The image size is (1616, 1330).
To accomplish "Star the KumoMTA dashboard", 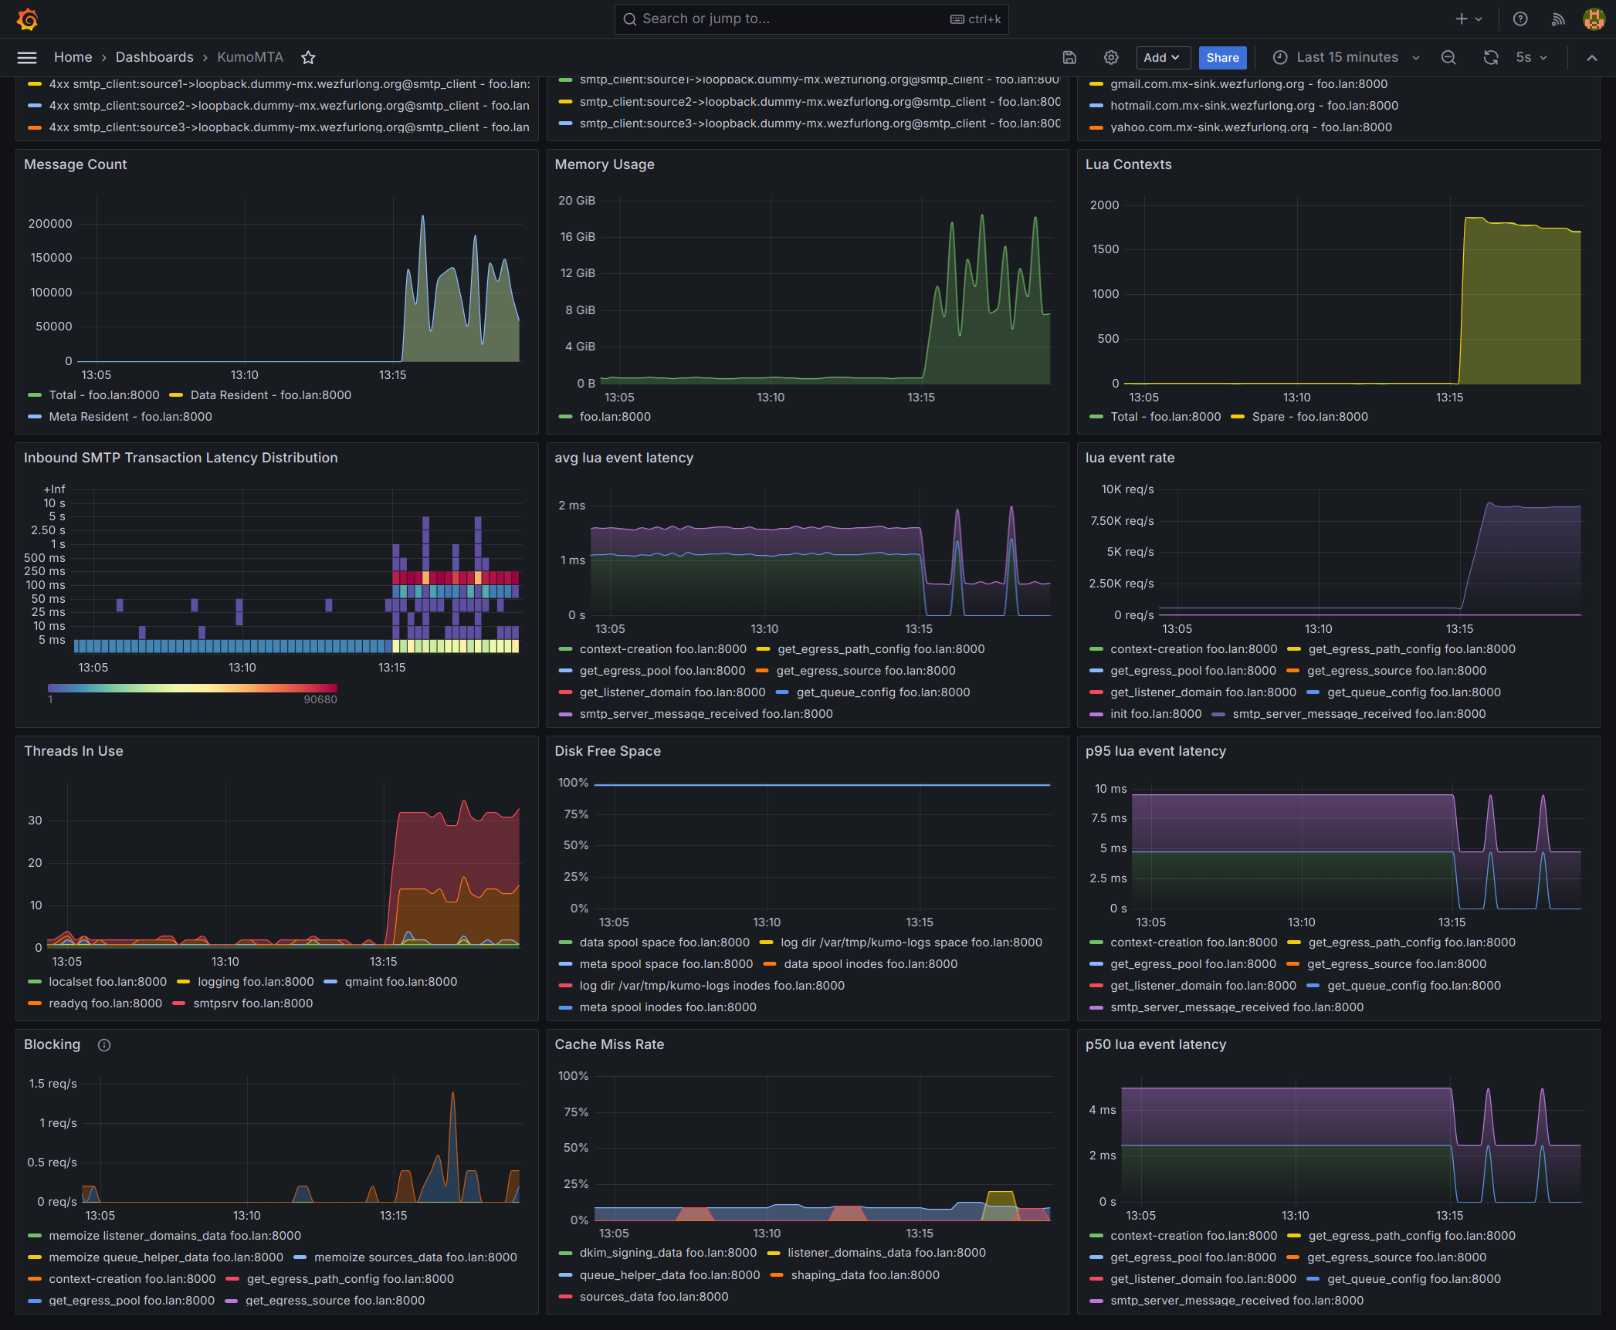I will click(308, 57).
